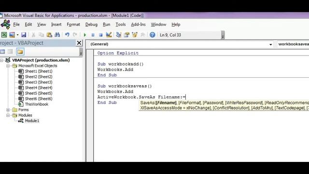
Task: Collapse Microsoft Excel Objects folder
Action: click(x=8, y=66)
